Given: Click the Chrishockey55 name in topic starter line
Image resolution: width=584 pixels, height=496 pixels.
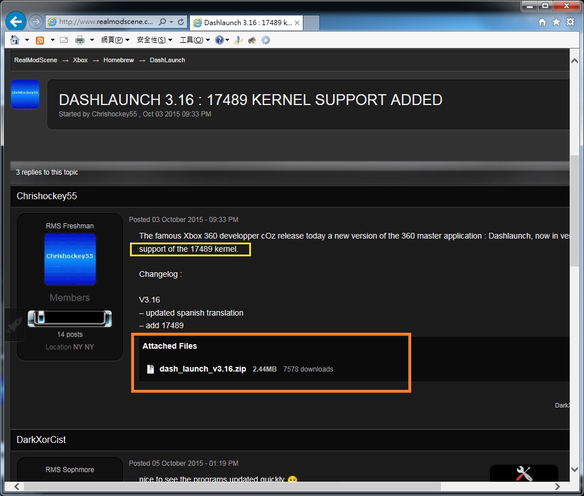Looking at the screenshot, I should (114, 114).
